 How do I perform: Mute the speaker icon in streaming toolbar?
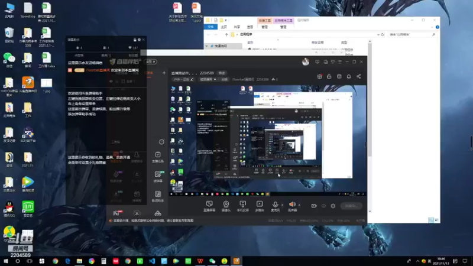292,206
